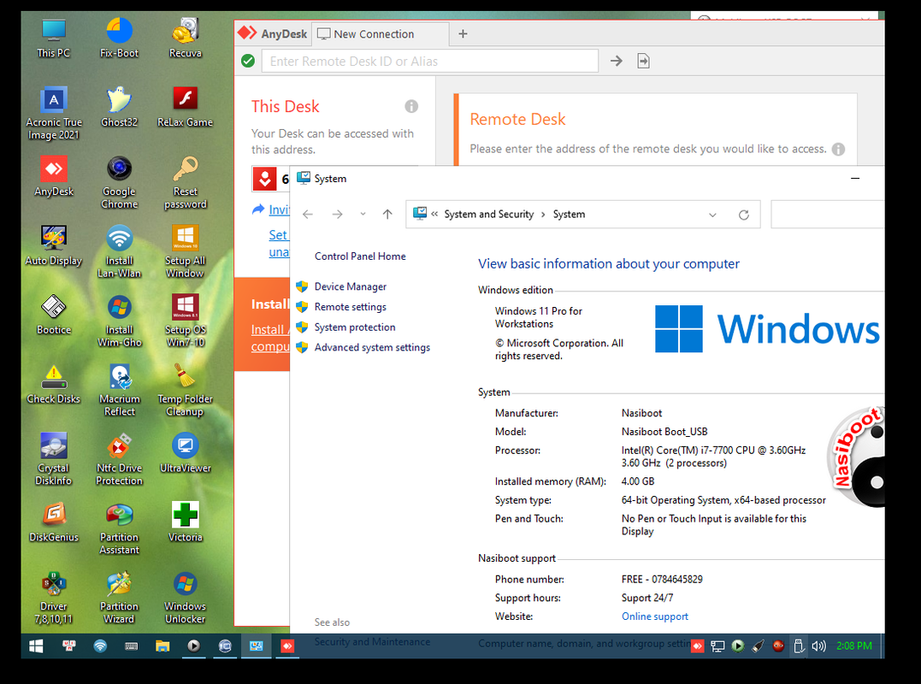Click the Remote Desk info icon
The image size is (921, 684).
pyautogui.click(x=838, y=149)
